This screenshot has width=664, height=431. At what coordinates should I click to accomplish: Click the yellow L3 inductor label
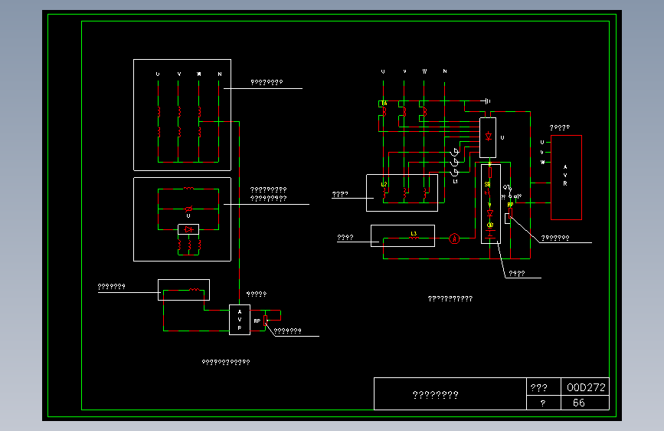click(414, 233)
